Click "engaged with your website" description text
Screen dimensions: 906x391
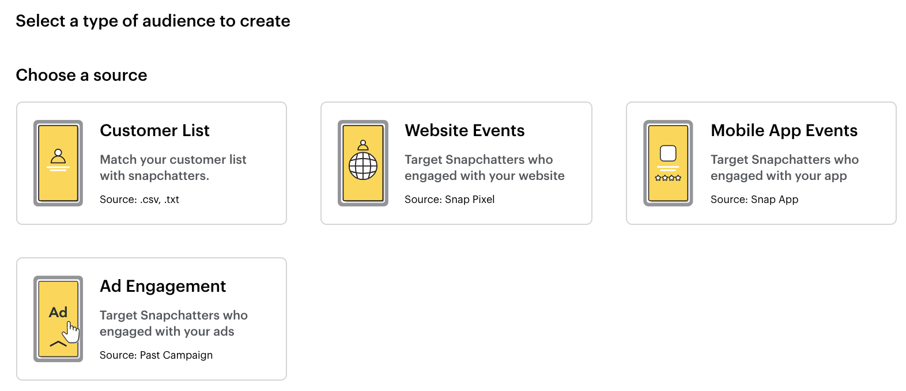click(484, 176)
